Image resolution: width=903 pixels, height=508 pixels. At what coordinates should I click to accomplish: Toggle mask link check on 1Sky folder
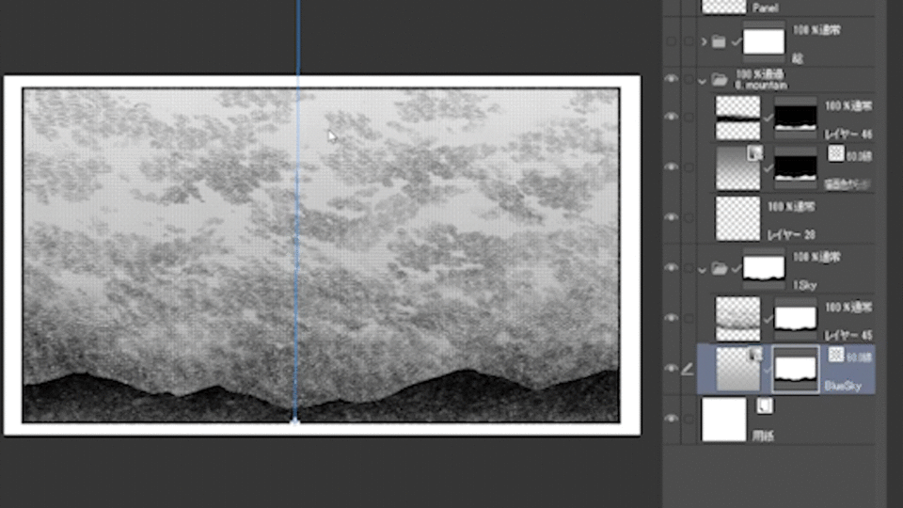click(736, 268)
